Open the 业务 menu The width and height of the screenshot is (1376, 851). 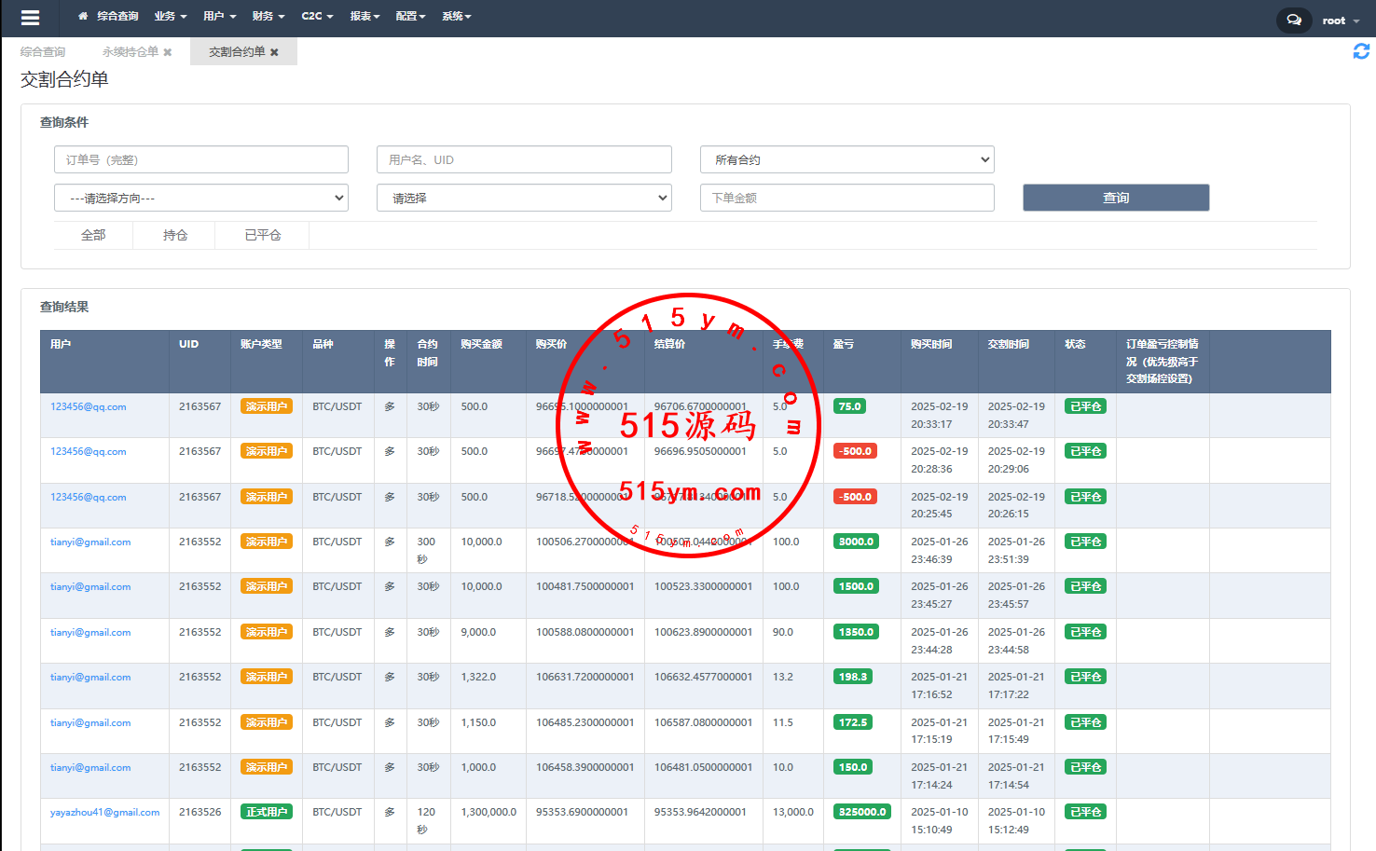(171, 17)
